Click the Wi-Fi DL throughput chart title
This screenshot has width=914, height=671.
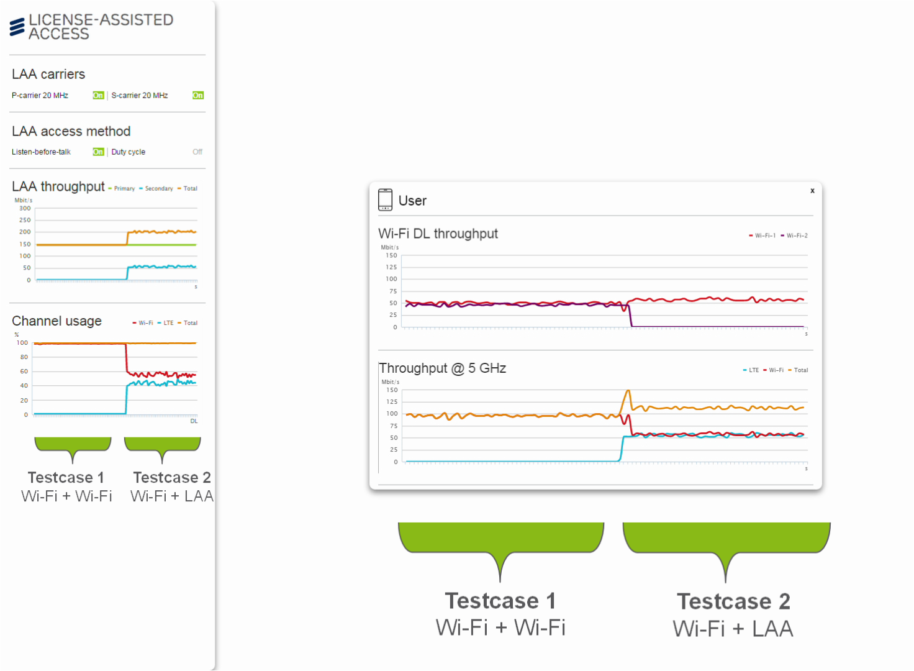point(438,234)
